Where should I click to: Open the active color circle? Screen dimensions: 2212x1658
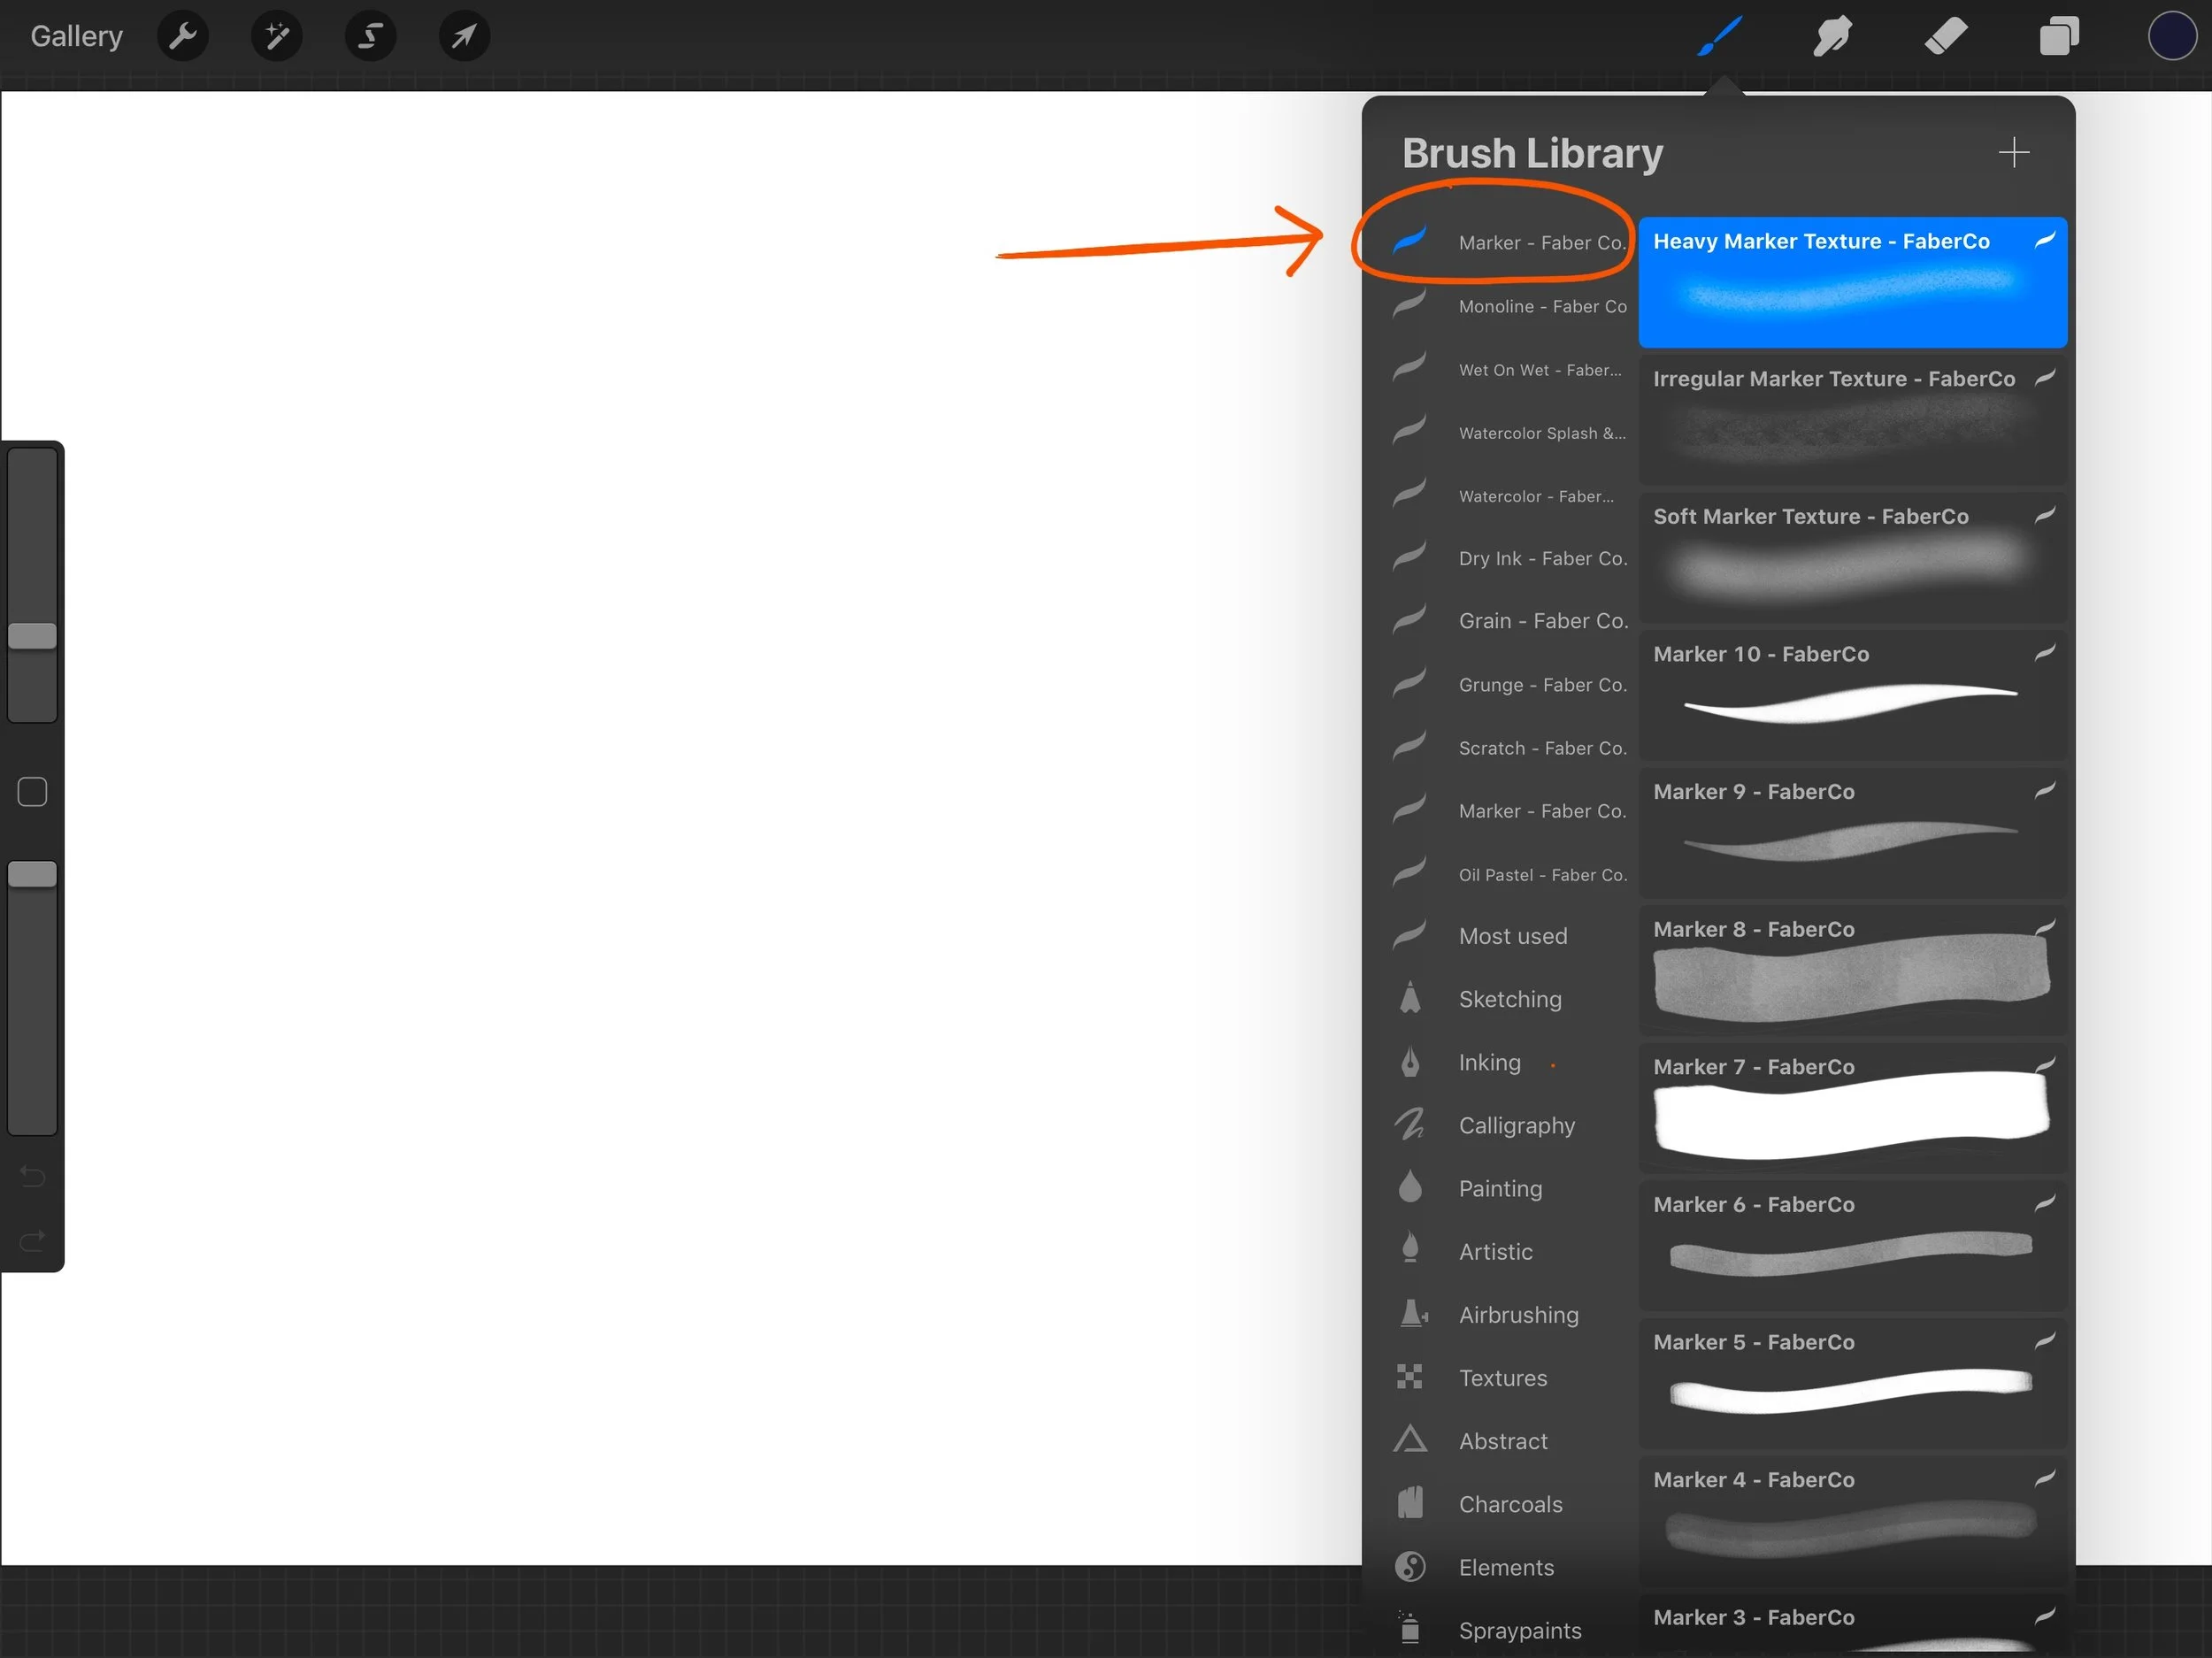[2171, 37]
